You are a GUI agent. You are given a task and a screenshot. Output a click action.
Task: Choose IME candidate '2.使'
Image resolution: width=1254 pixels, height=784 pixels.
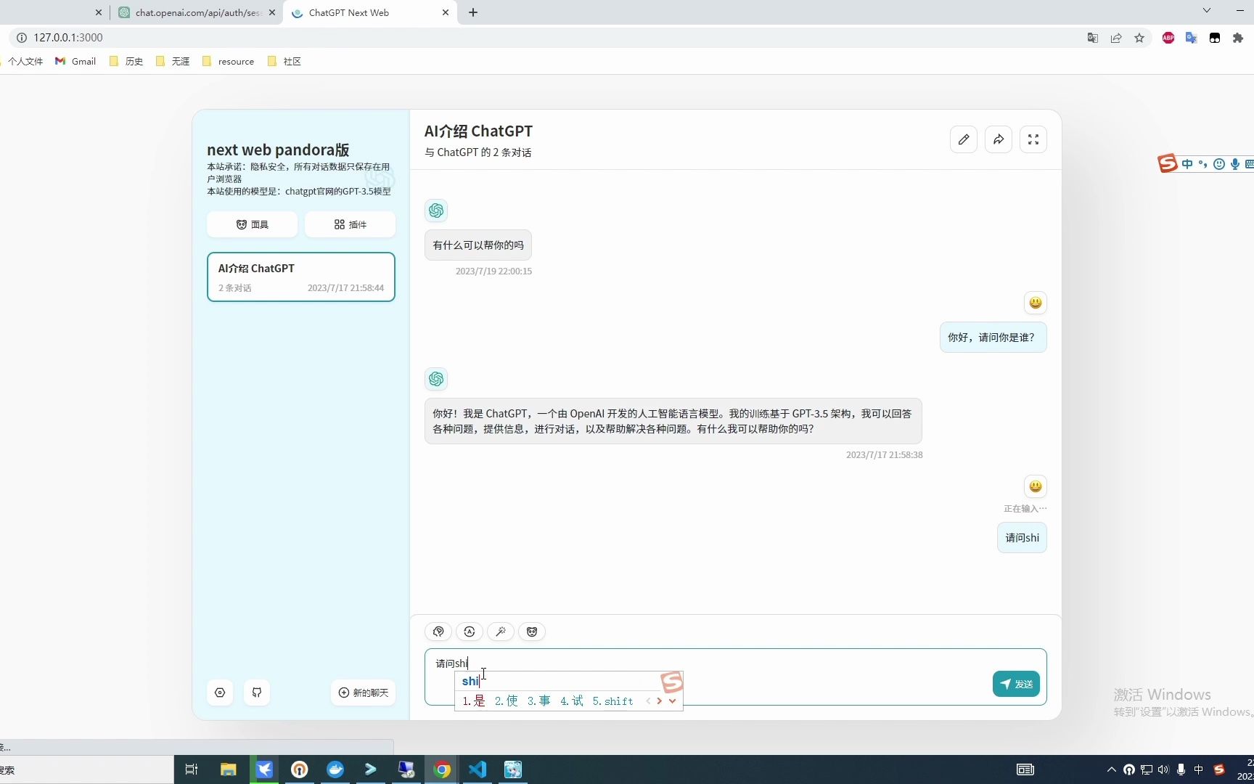click(x=507, y=701)
